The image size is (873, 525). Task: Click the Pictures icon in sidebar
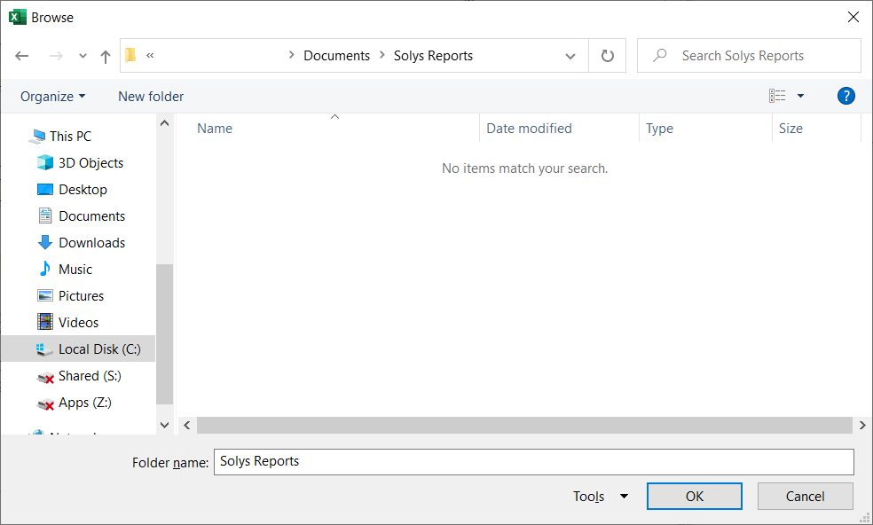pyautogui.click(x=45, y=295)
